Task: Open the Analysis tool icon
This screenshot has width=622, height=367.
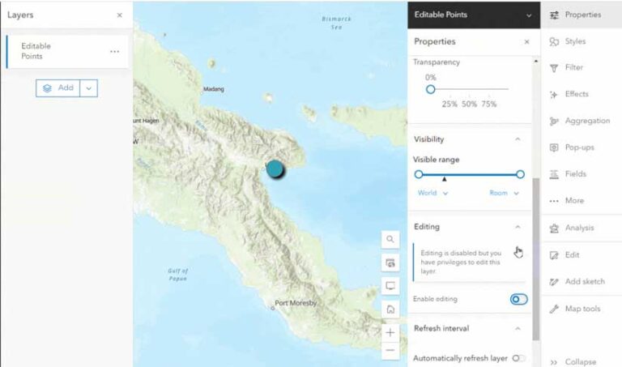Action: click(x=554, y=228)
